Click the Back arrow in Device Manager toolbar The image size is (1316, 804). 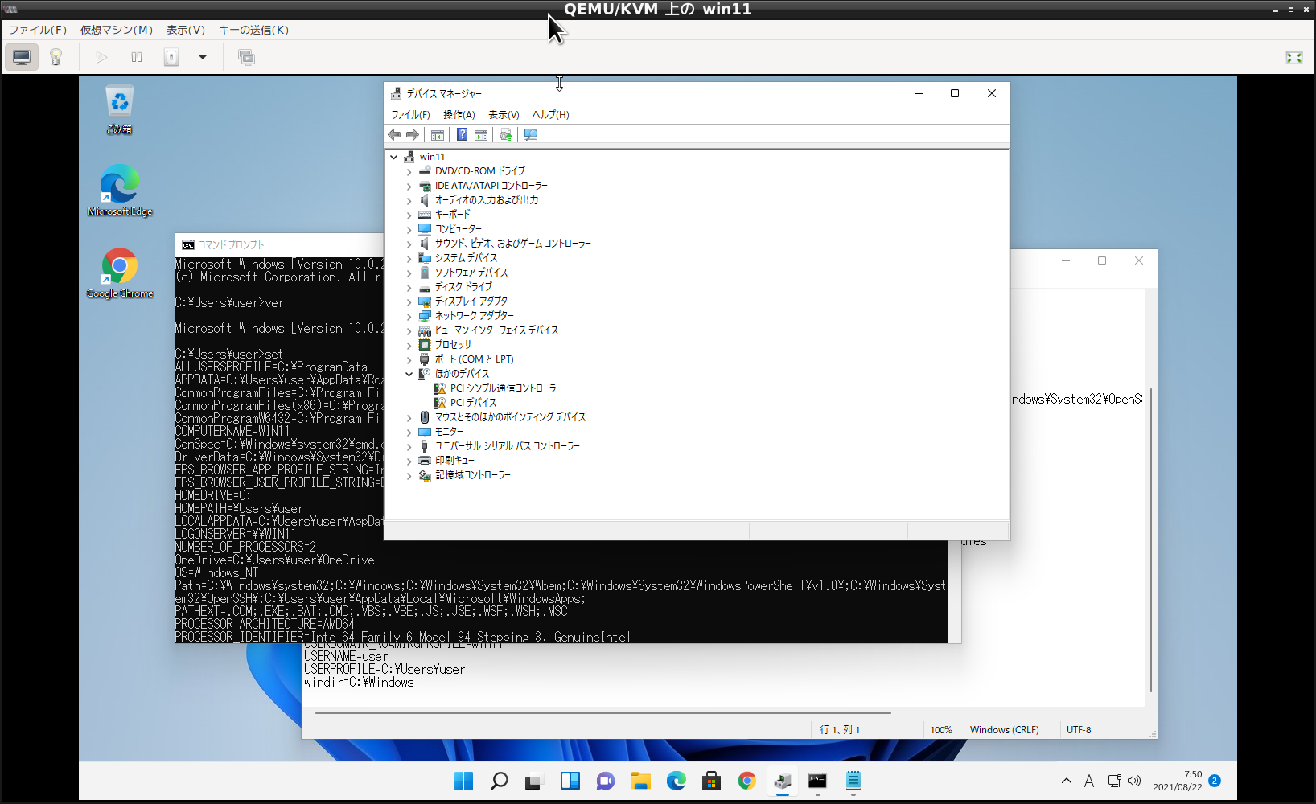394,134
